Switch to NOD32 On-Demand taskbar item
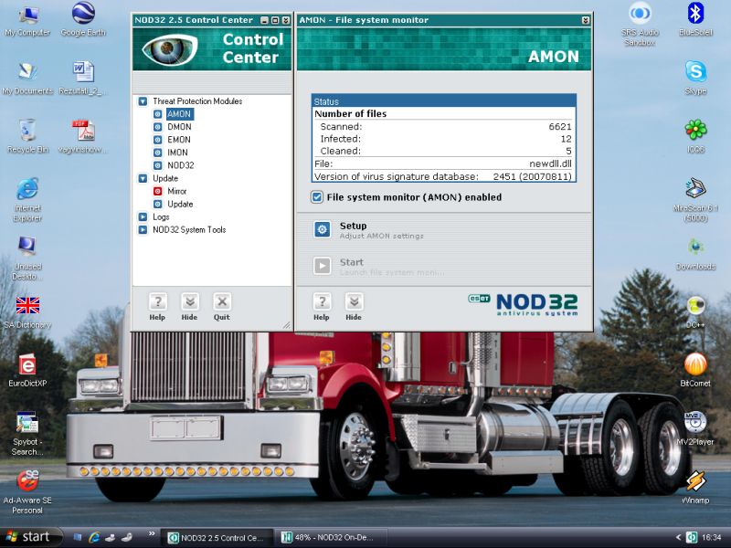Viewport: 731px width, 548px height. [333, 537]
